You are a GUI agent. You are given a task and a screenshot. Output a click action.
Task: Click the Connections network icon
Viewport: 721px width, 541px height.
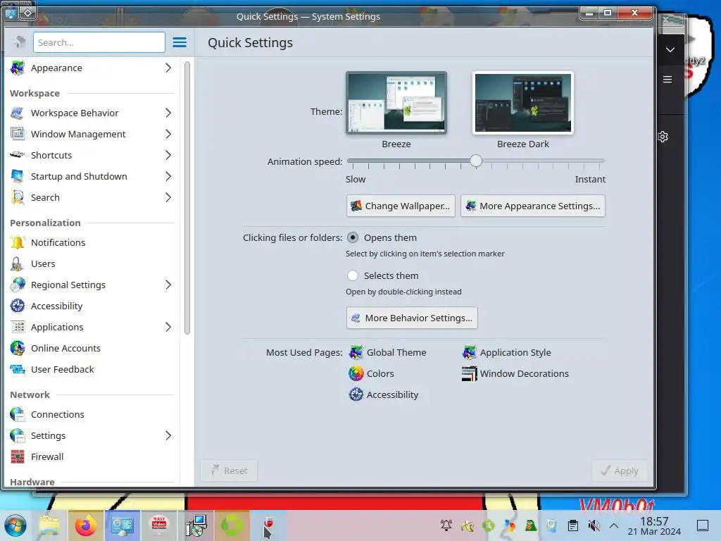click(18, 414)
